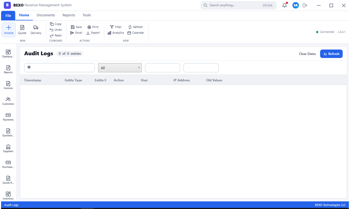Image resolution: width=350 pixels, height=209 pixels.
Task: Click the "0 of 0 entries" badge
Action: (x=70, y=54)
